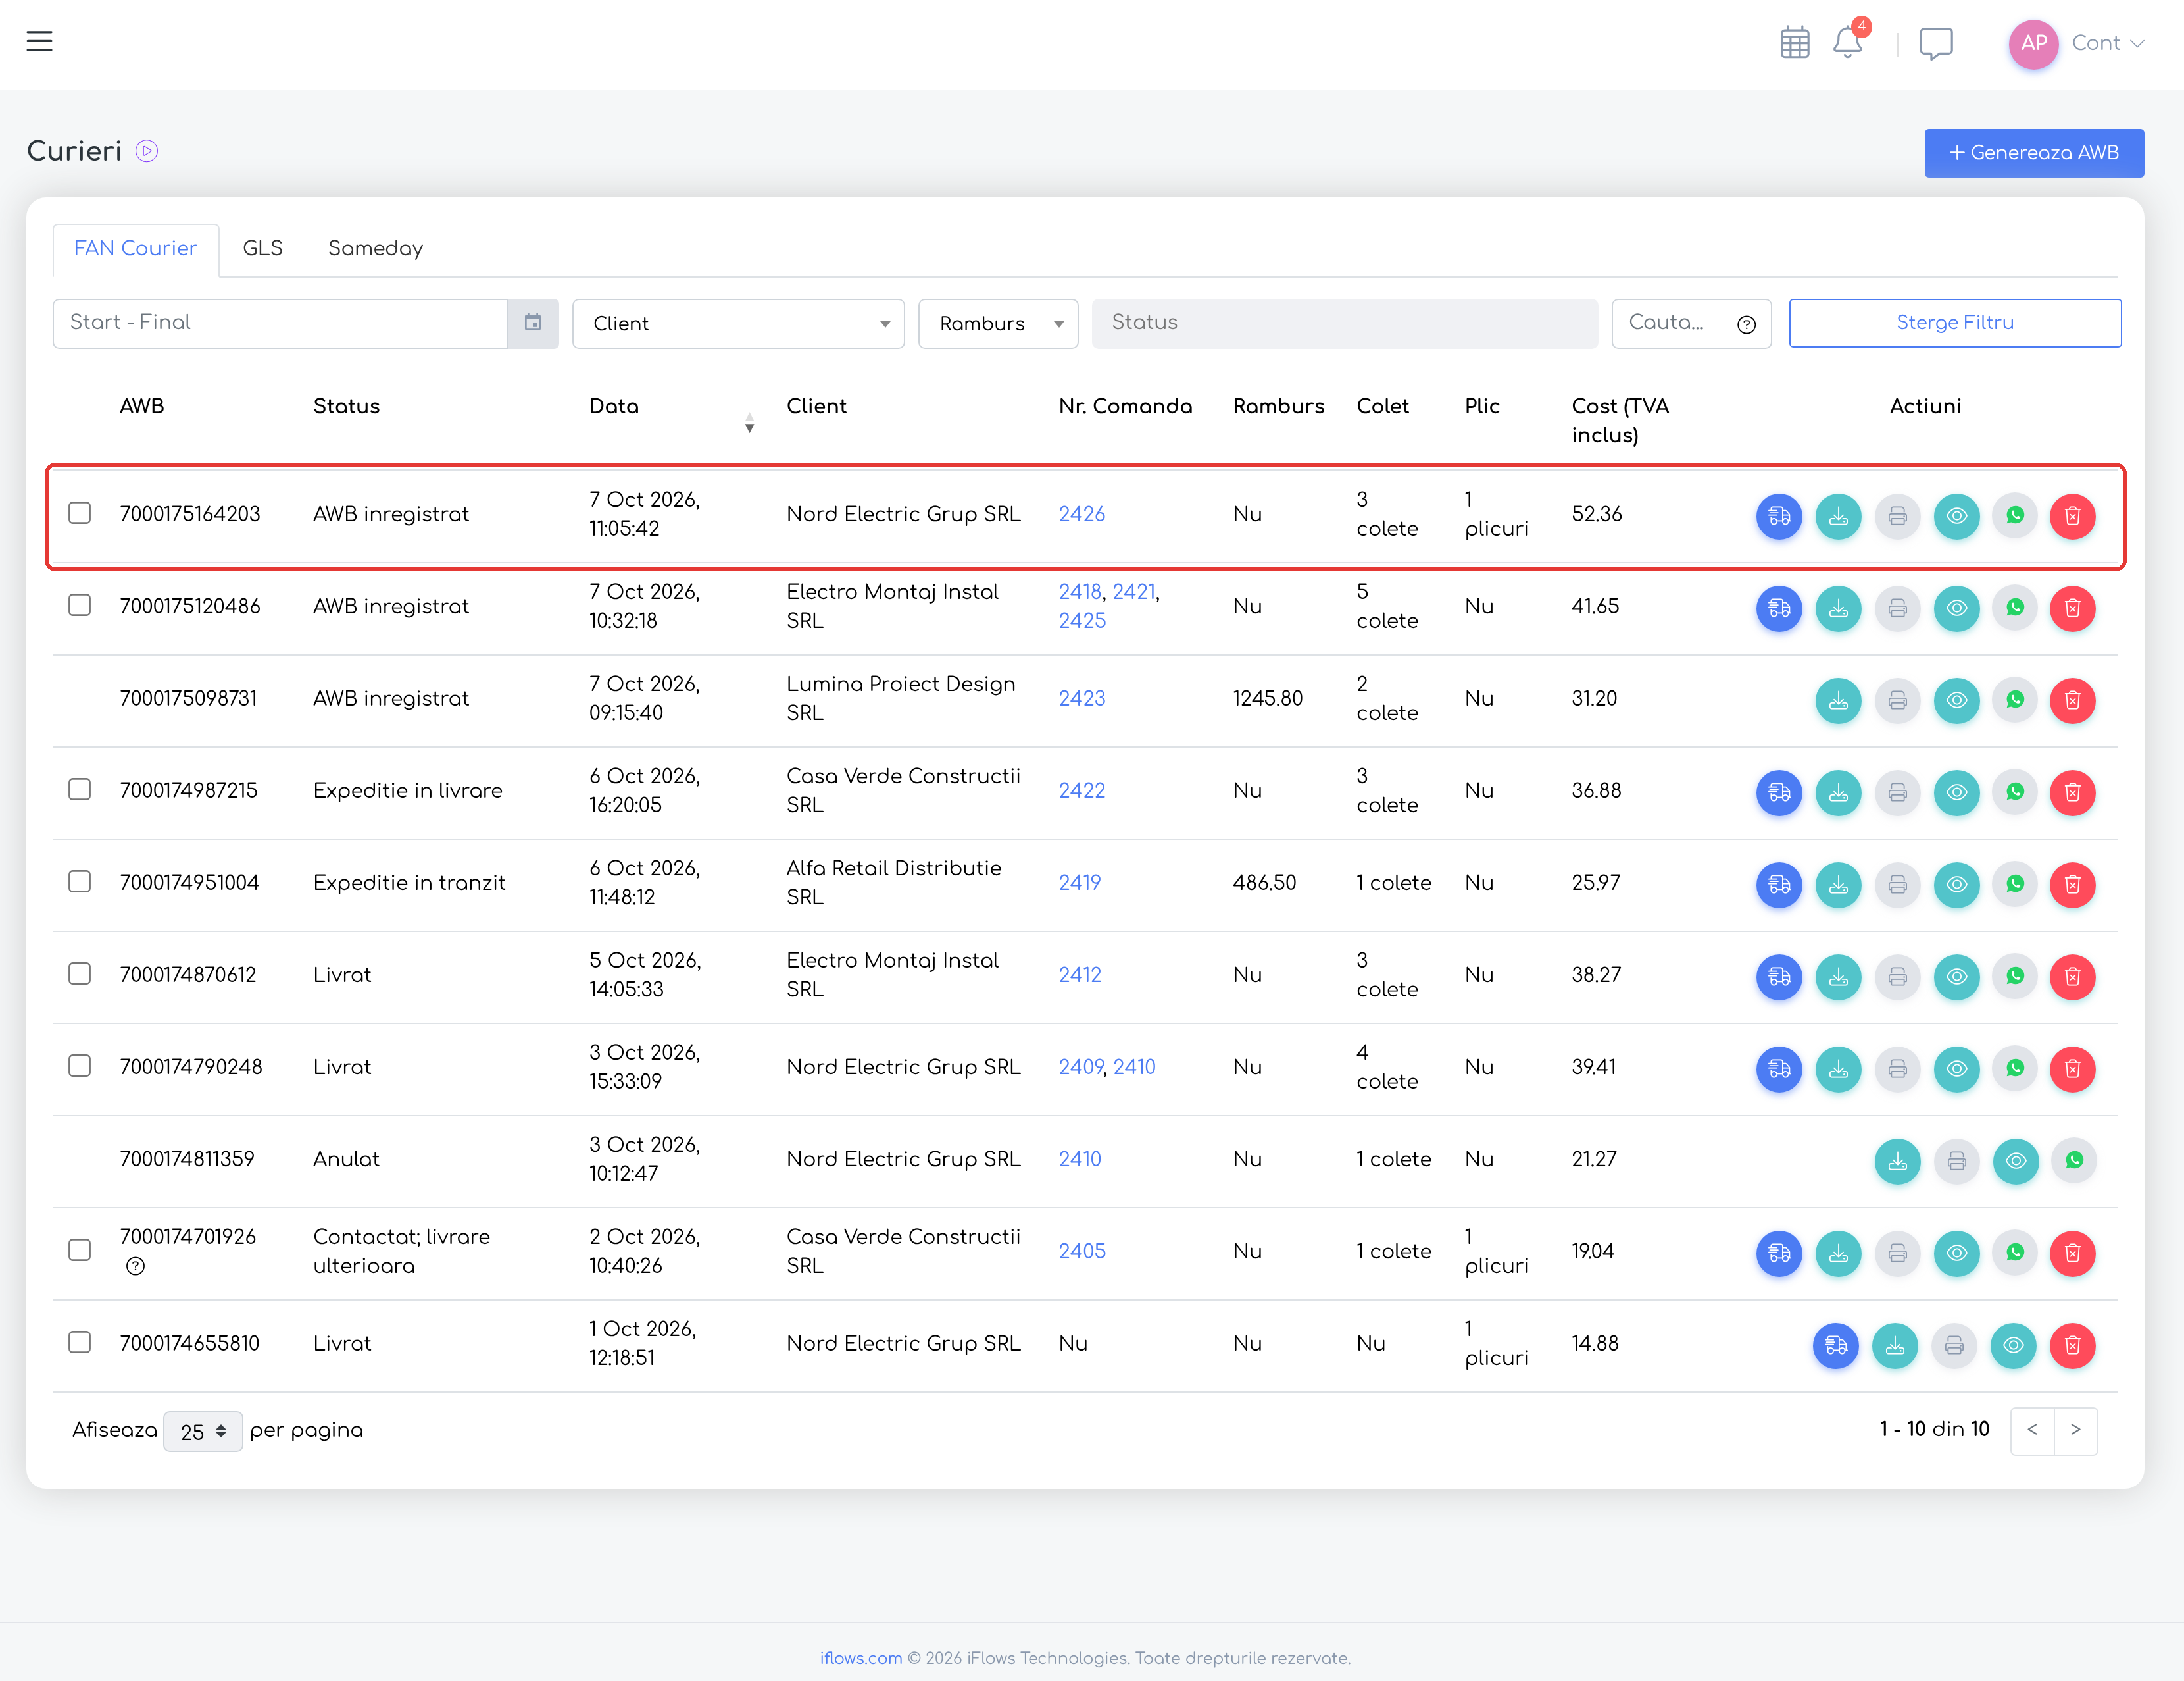Screen dimensions: 2184x1681
Task: Open notifications bell
Action: point(1847,43)
